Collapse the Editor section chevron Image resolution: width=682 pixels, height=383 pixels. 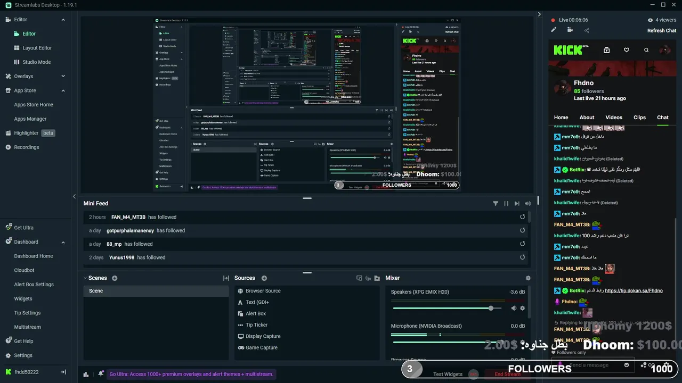[63, 20]
